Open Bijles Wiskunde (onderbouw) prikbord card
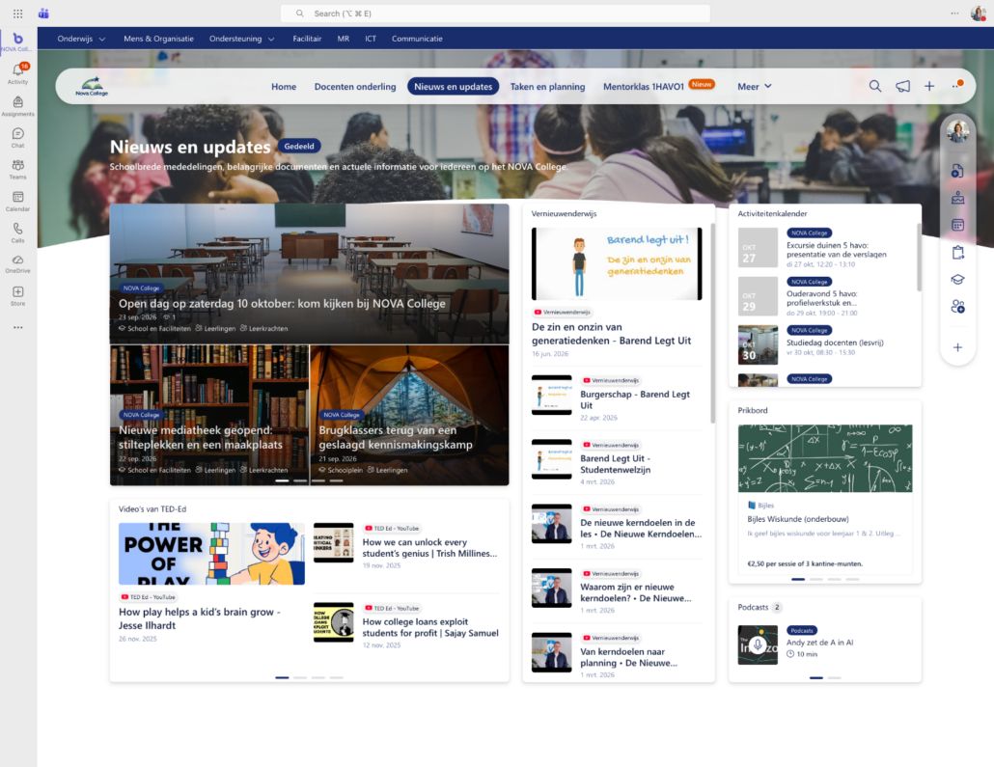The image size is (994, 767). tap(825, 498)
